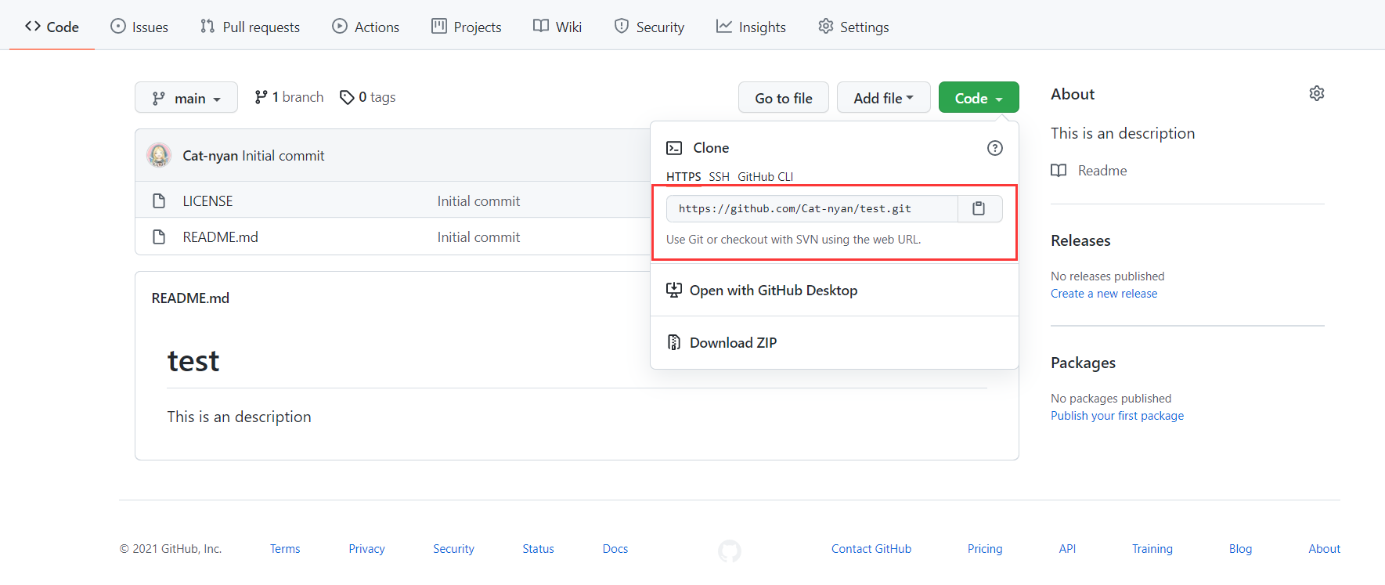Copy the clone URL with clipboard icon
Screen dimensions: 1385x585
point(979,208)
